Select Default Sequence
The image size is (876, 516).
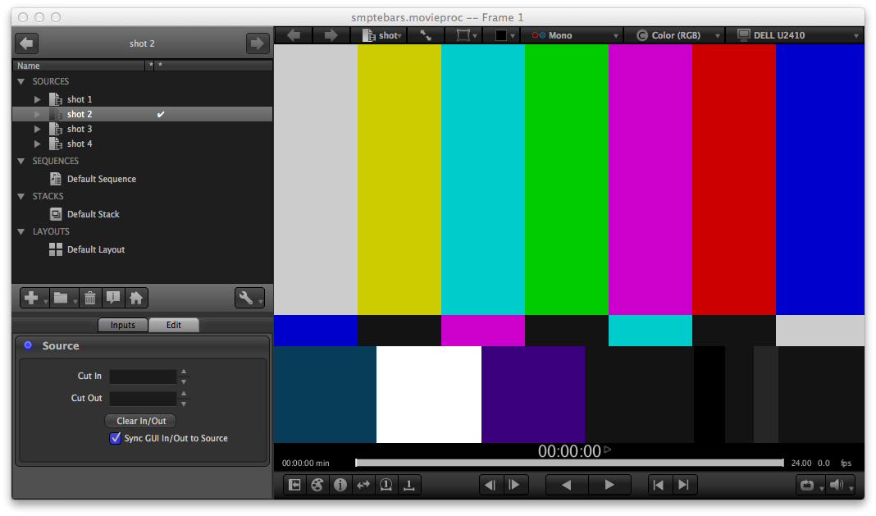click(102, 179)
